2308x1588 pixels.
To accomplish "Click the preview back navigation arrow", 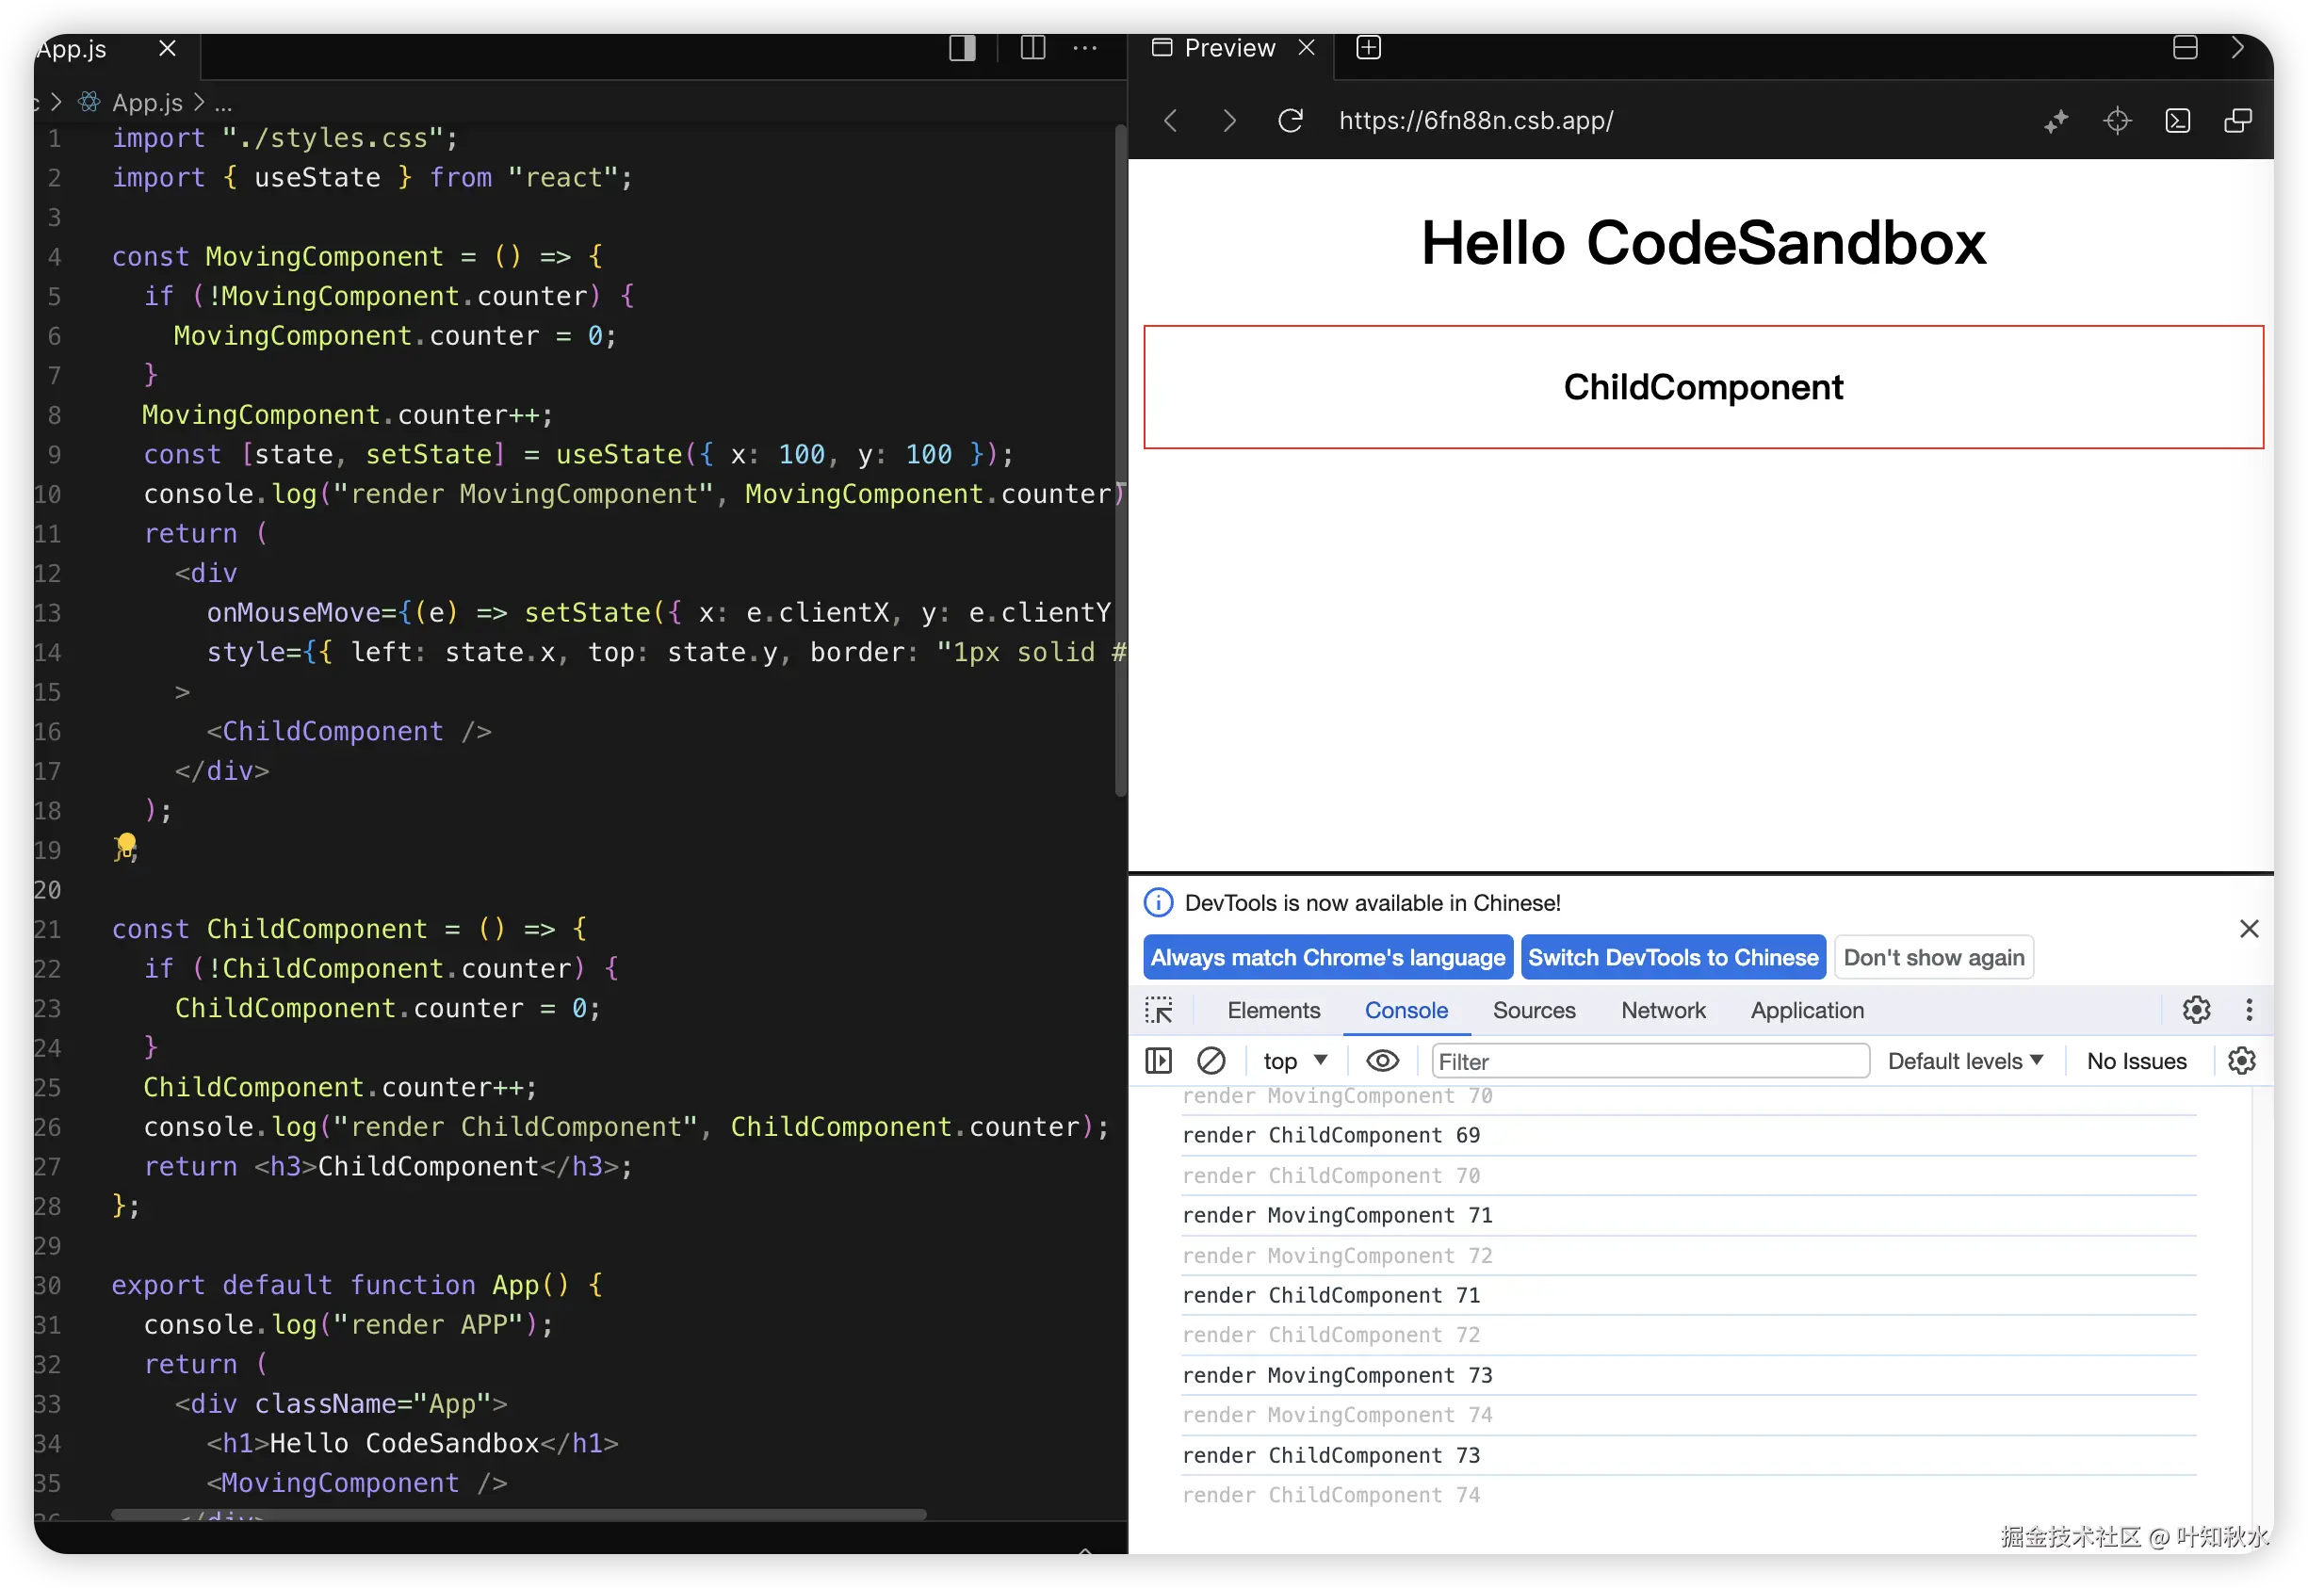I will [1170, 121].
